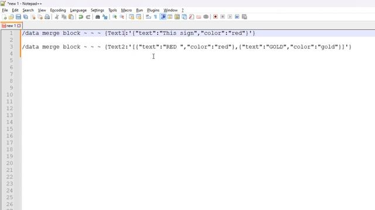Run the macro multiple times icon

pyautogui.click(x=237, y=17)
